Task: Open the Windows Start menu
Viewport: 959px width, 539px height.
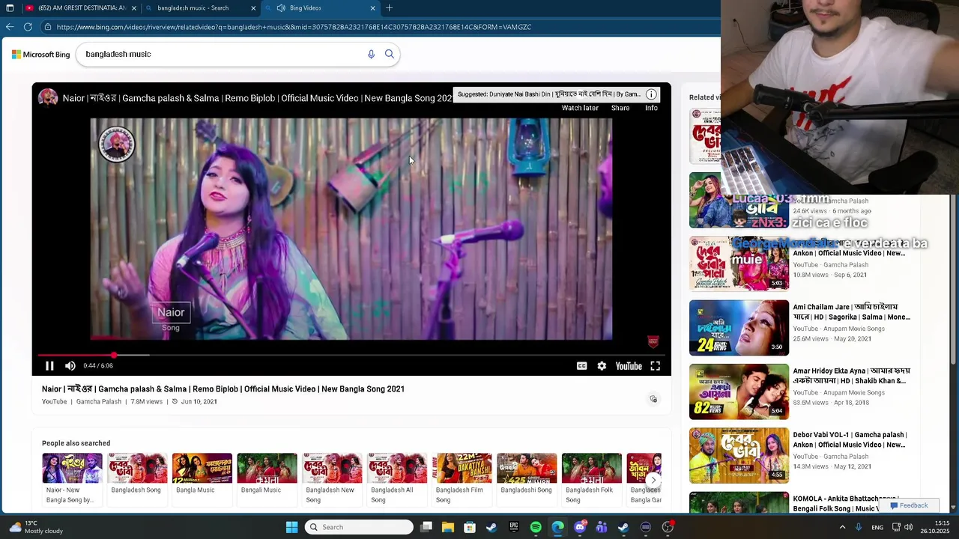Action: (291, 527)
